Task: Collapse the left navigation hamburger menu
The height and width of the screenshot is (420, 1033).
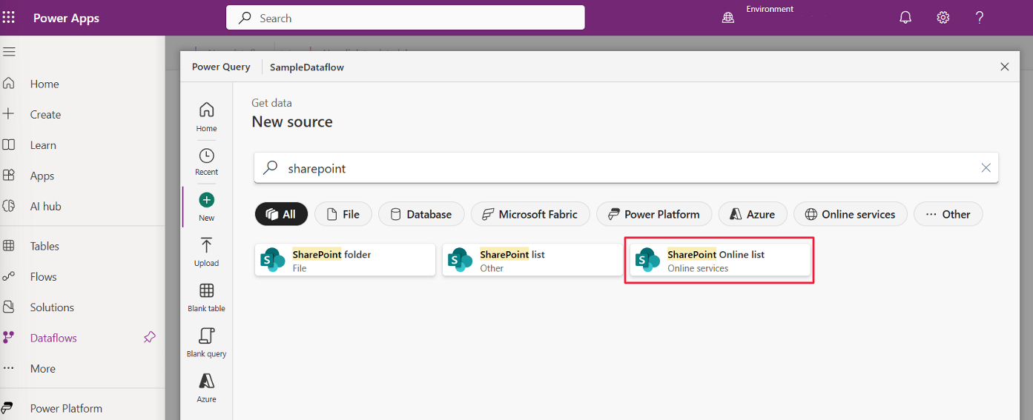Action: pos(9,52)
